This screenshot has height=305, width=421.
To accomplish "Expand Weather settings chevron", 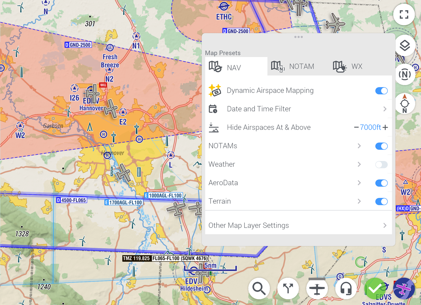I will [359, 164].
